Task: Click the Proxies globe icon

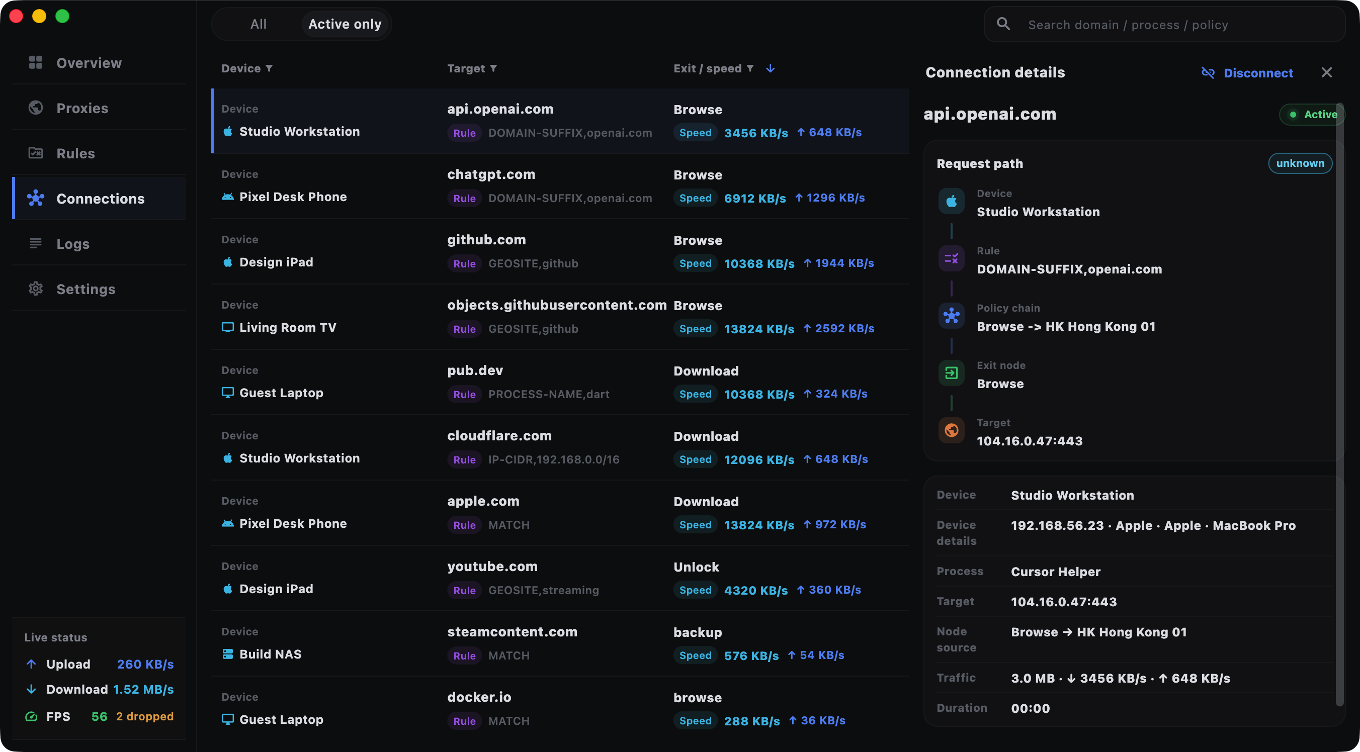Action: 35,108
